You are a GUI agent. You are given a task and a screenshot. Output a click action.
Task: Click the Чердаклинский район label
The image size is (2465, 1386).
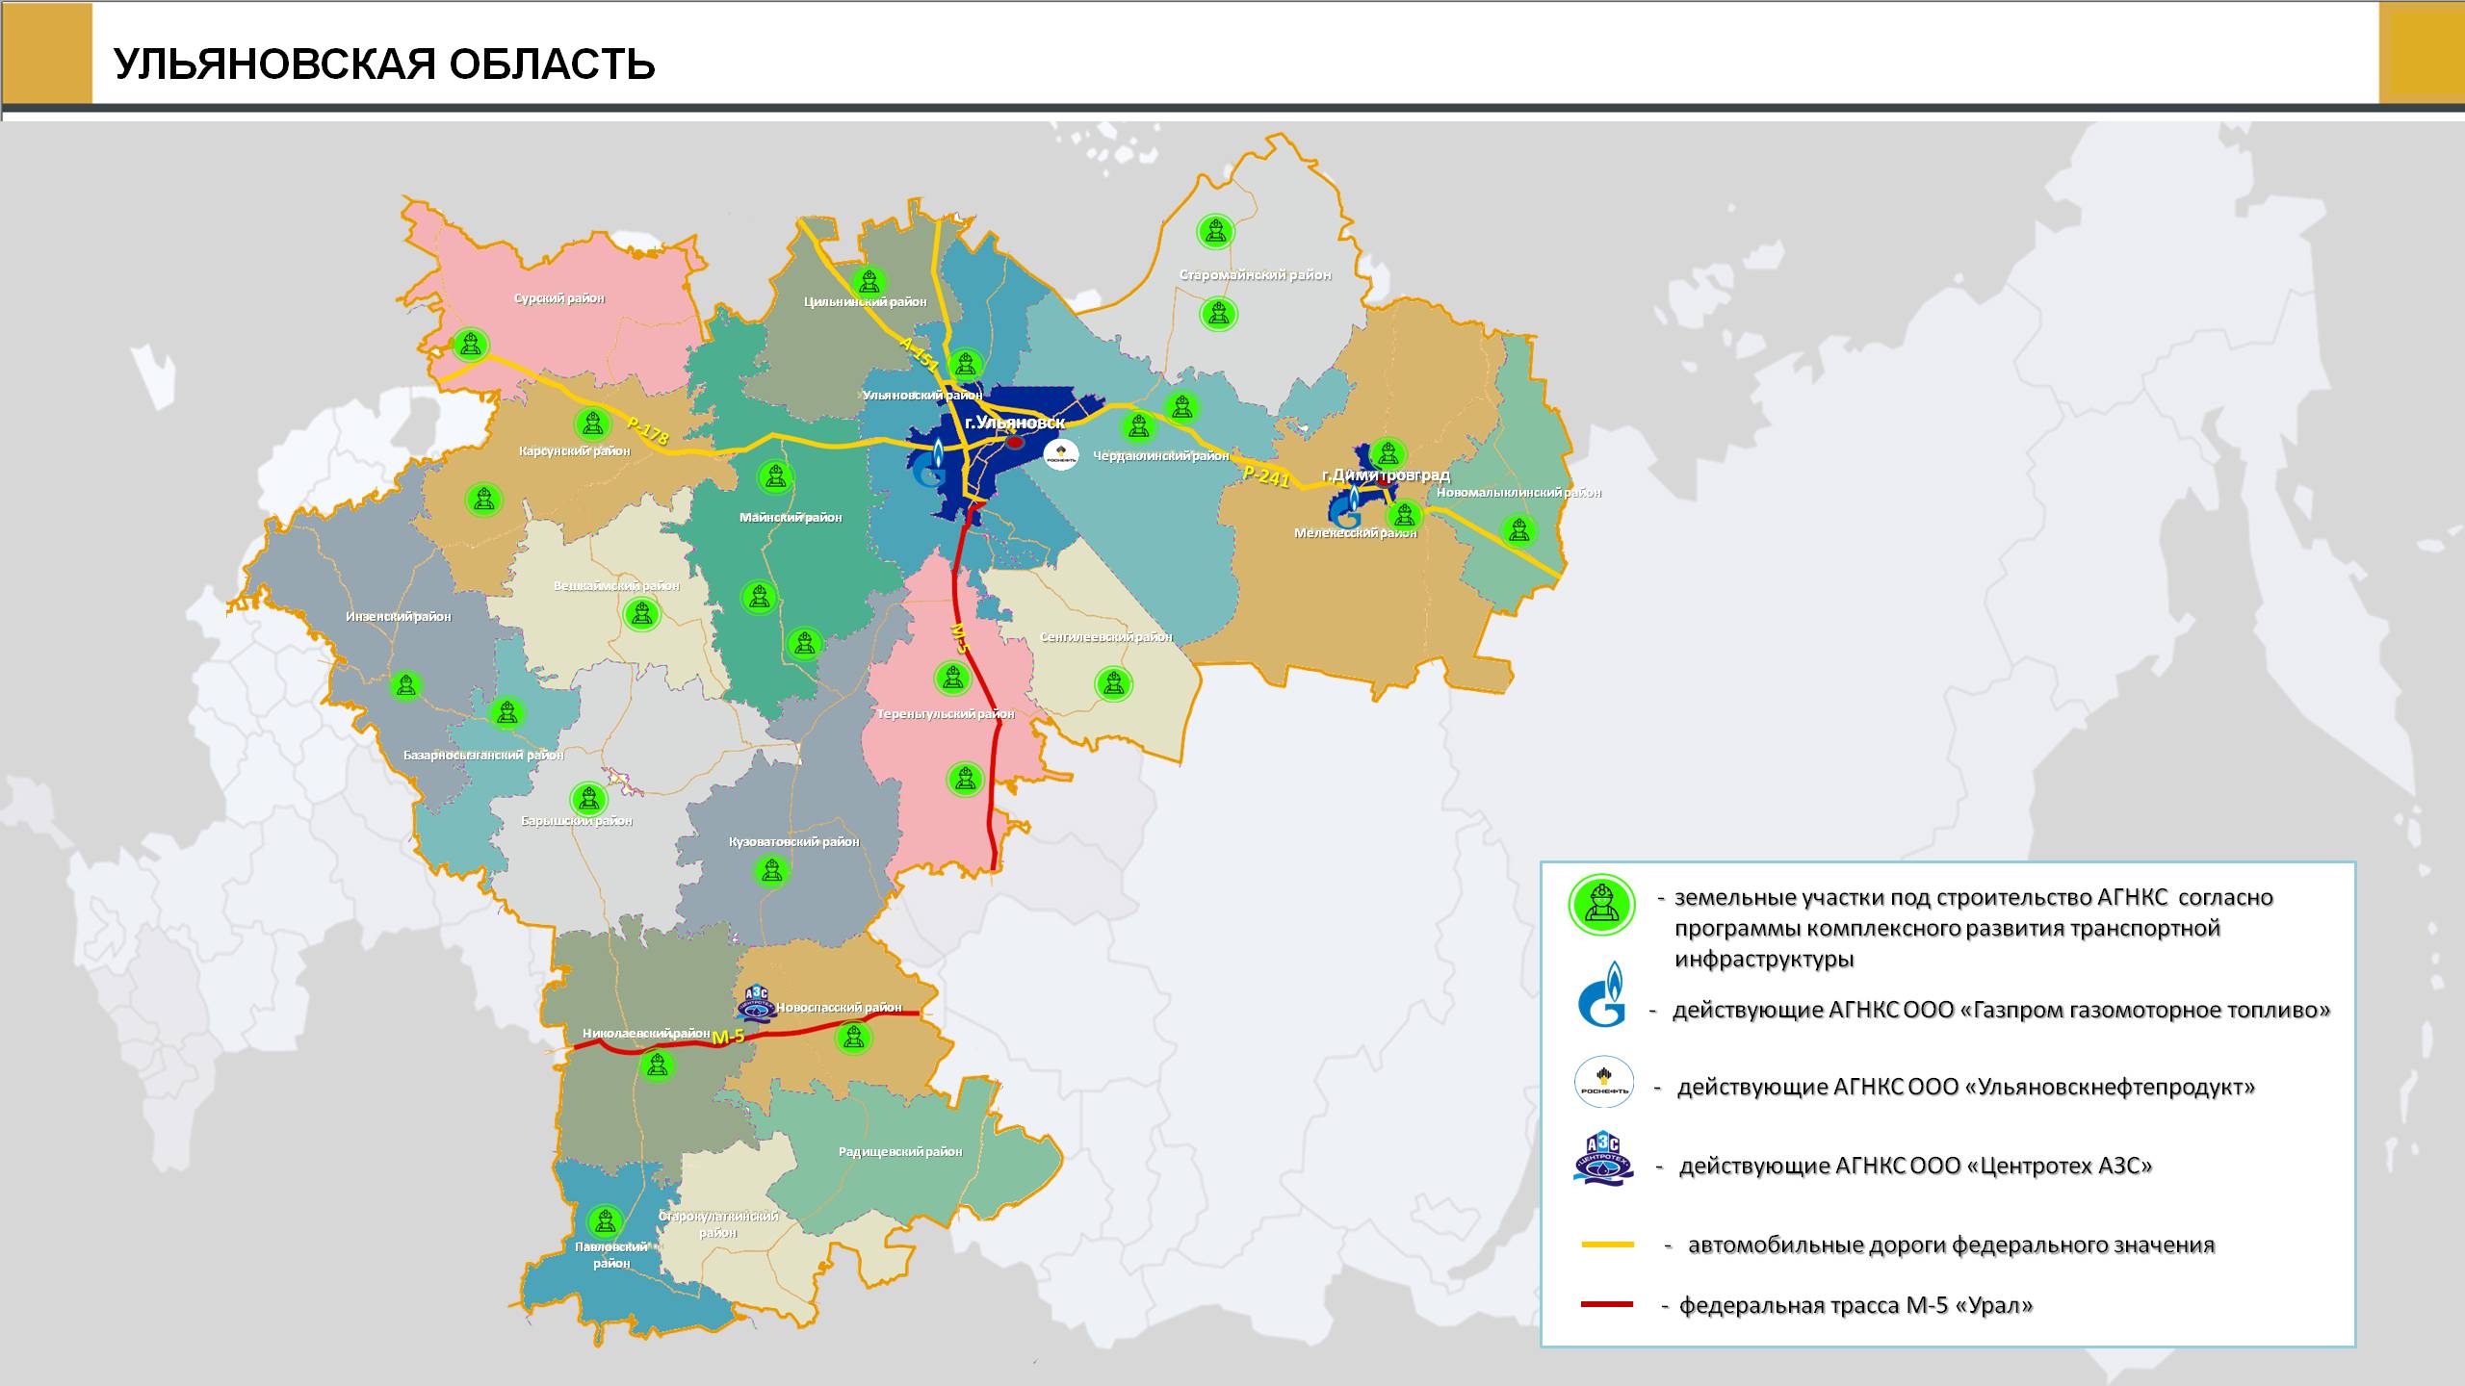(x=1161, y=456)
